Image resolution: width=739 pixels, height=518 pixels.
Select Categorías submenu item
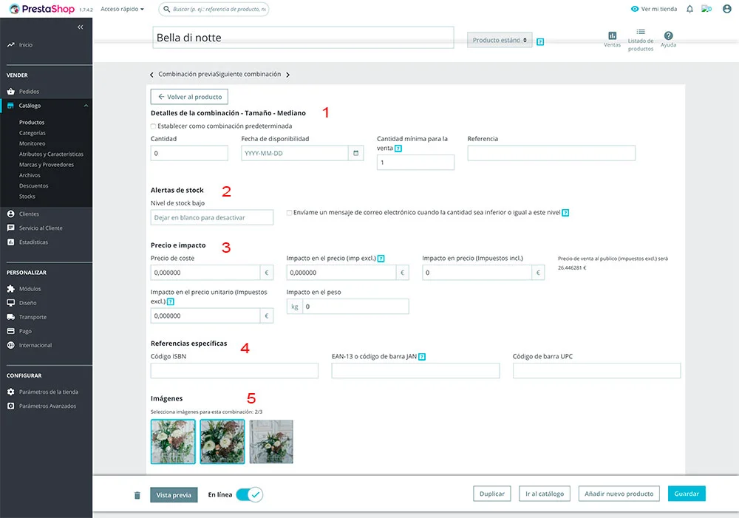(32, 133)
